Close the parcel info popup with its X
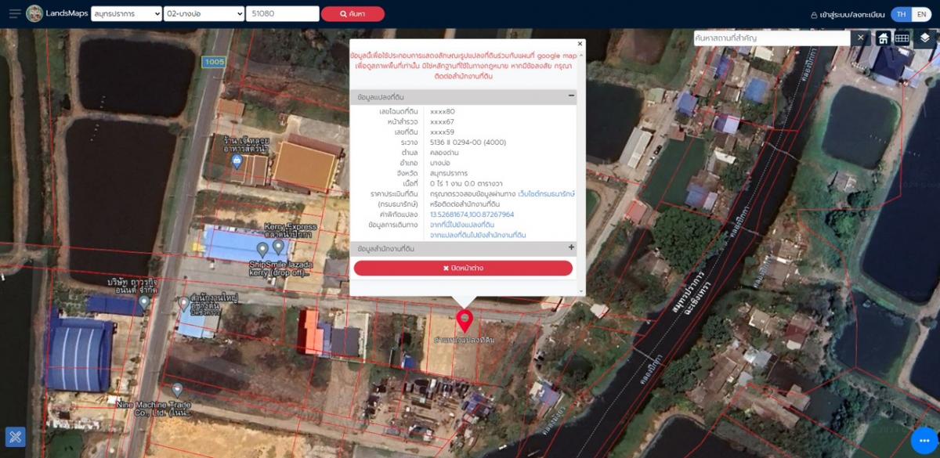This screenshot has width=940, height=458. click(x=579, y=43)
